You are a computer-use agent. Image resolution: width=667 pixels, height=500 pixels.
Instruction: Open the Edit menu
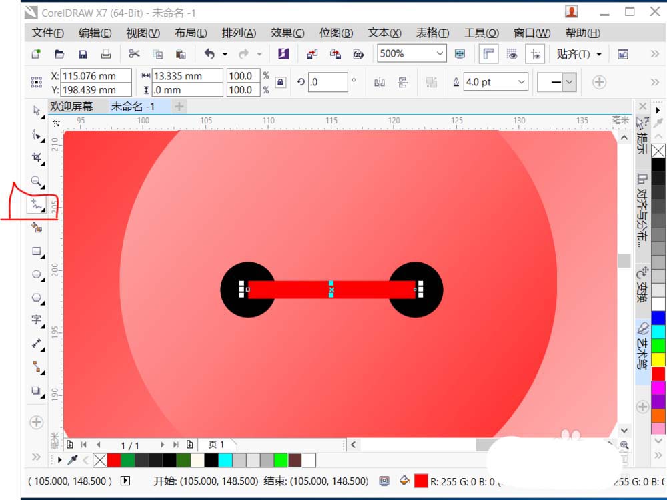click(x=95, y=33)
